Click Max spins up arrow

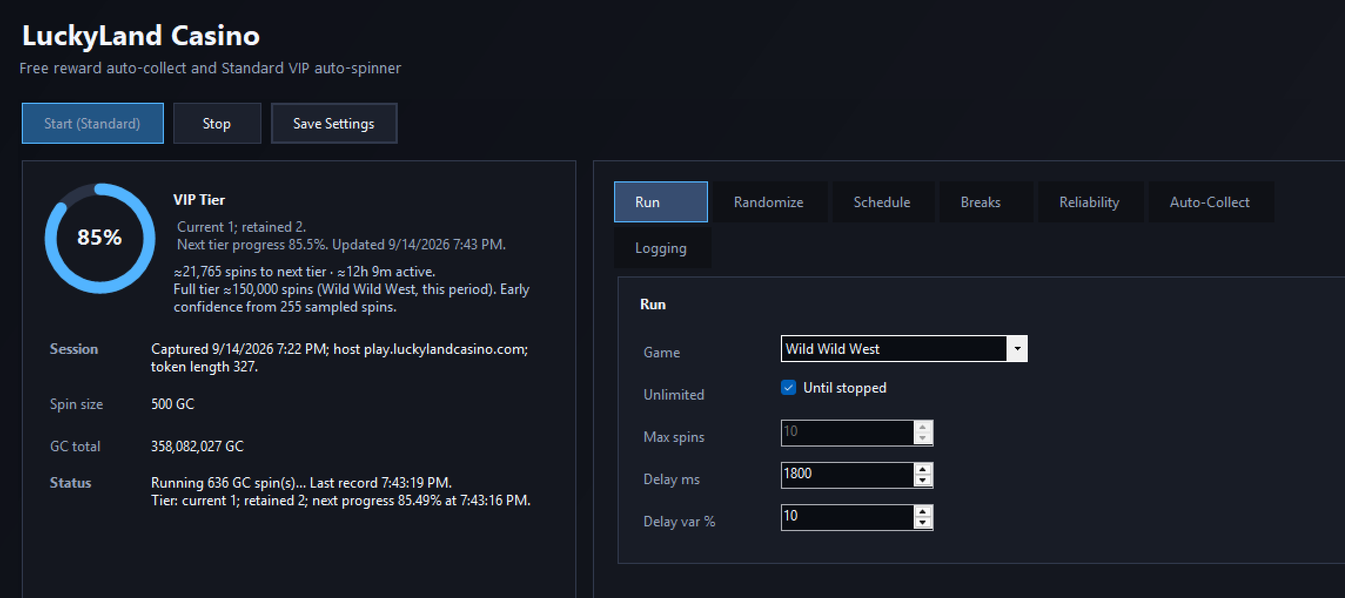click(923, 427)
